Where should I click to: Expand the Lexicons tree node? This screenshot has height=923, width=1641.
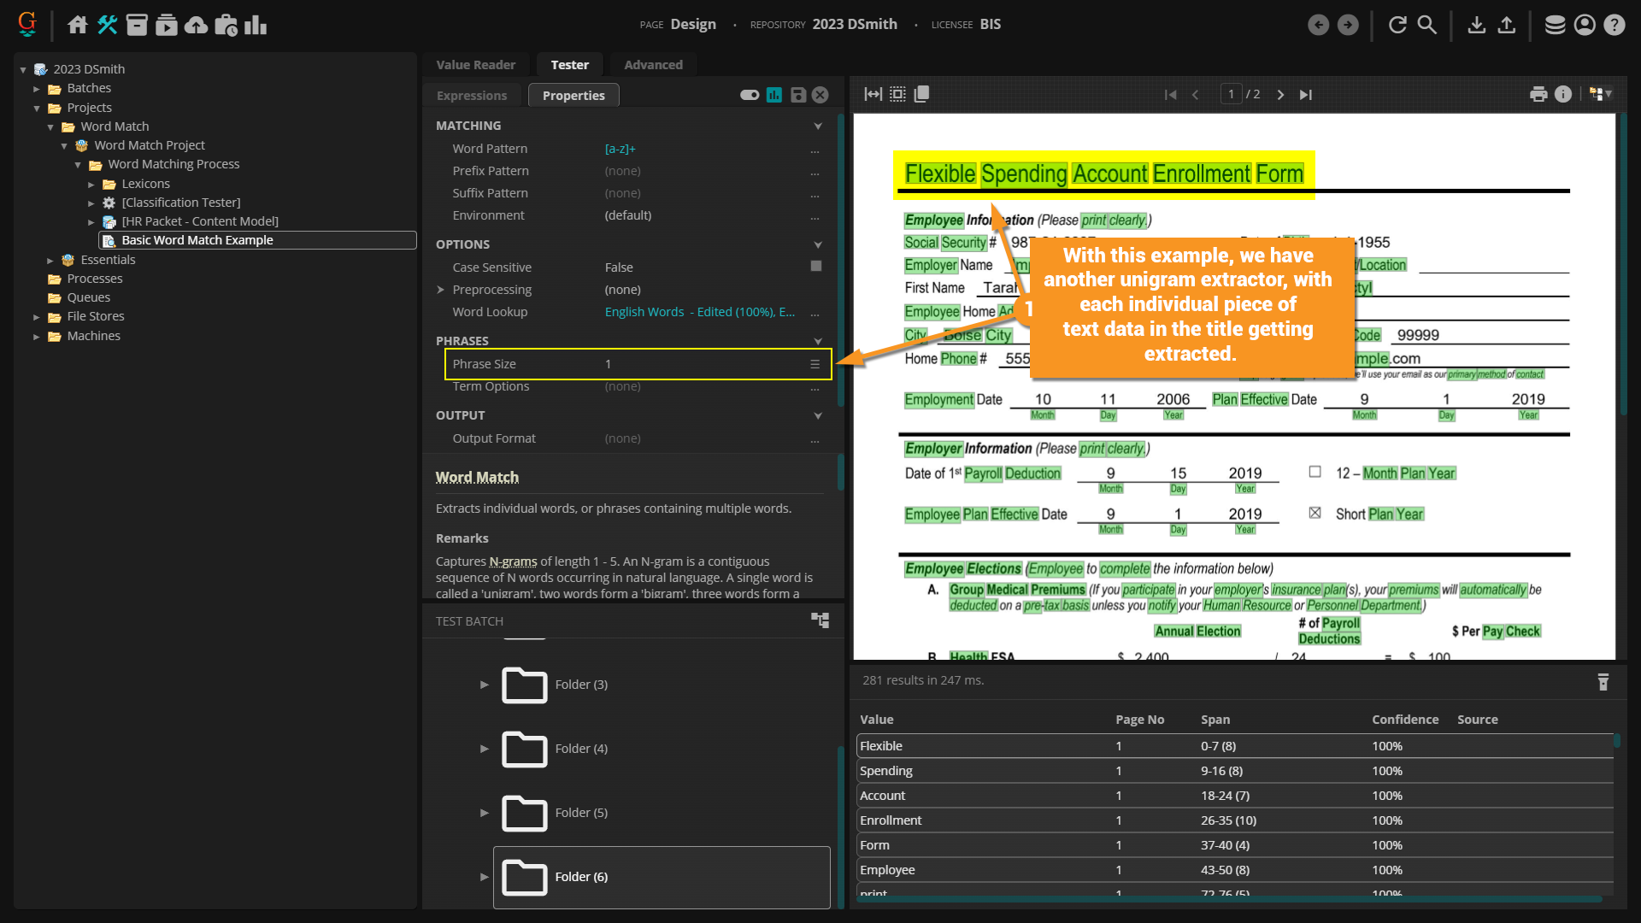[91, 184]
